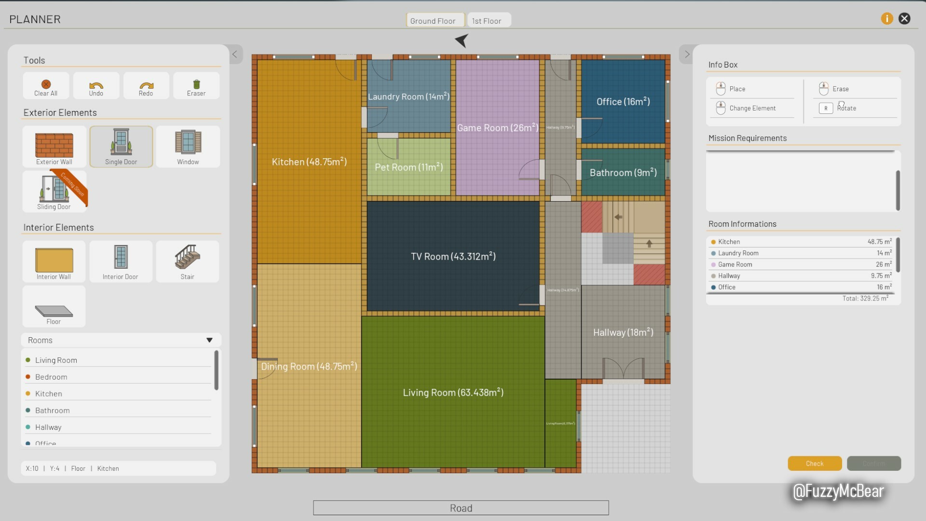Expand the left panel arrow

click(x=235, y=54)
